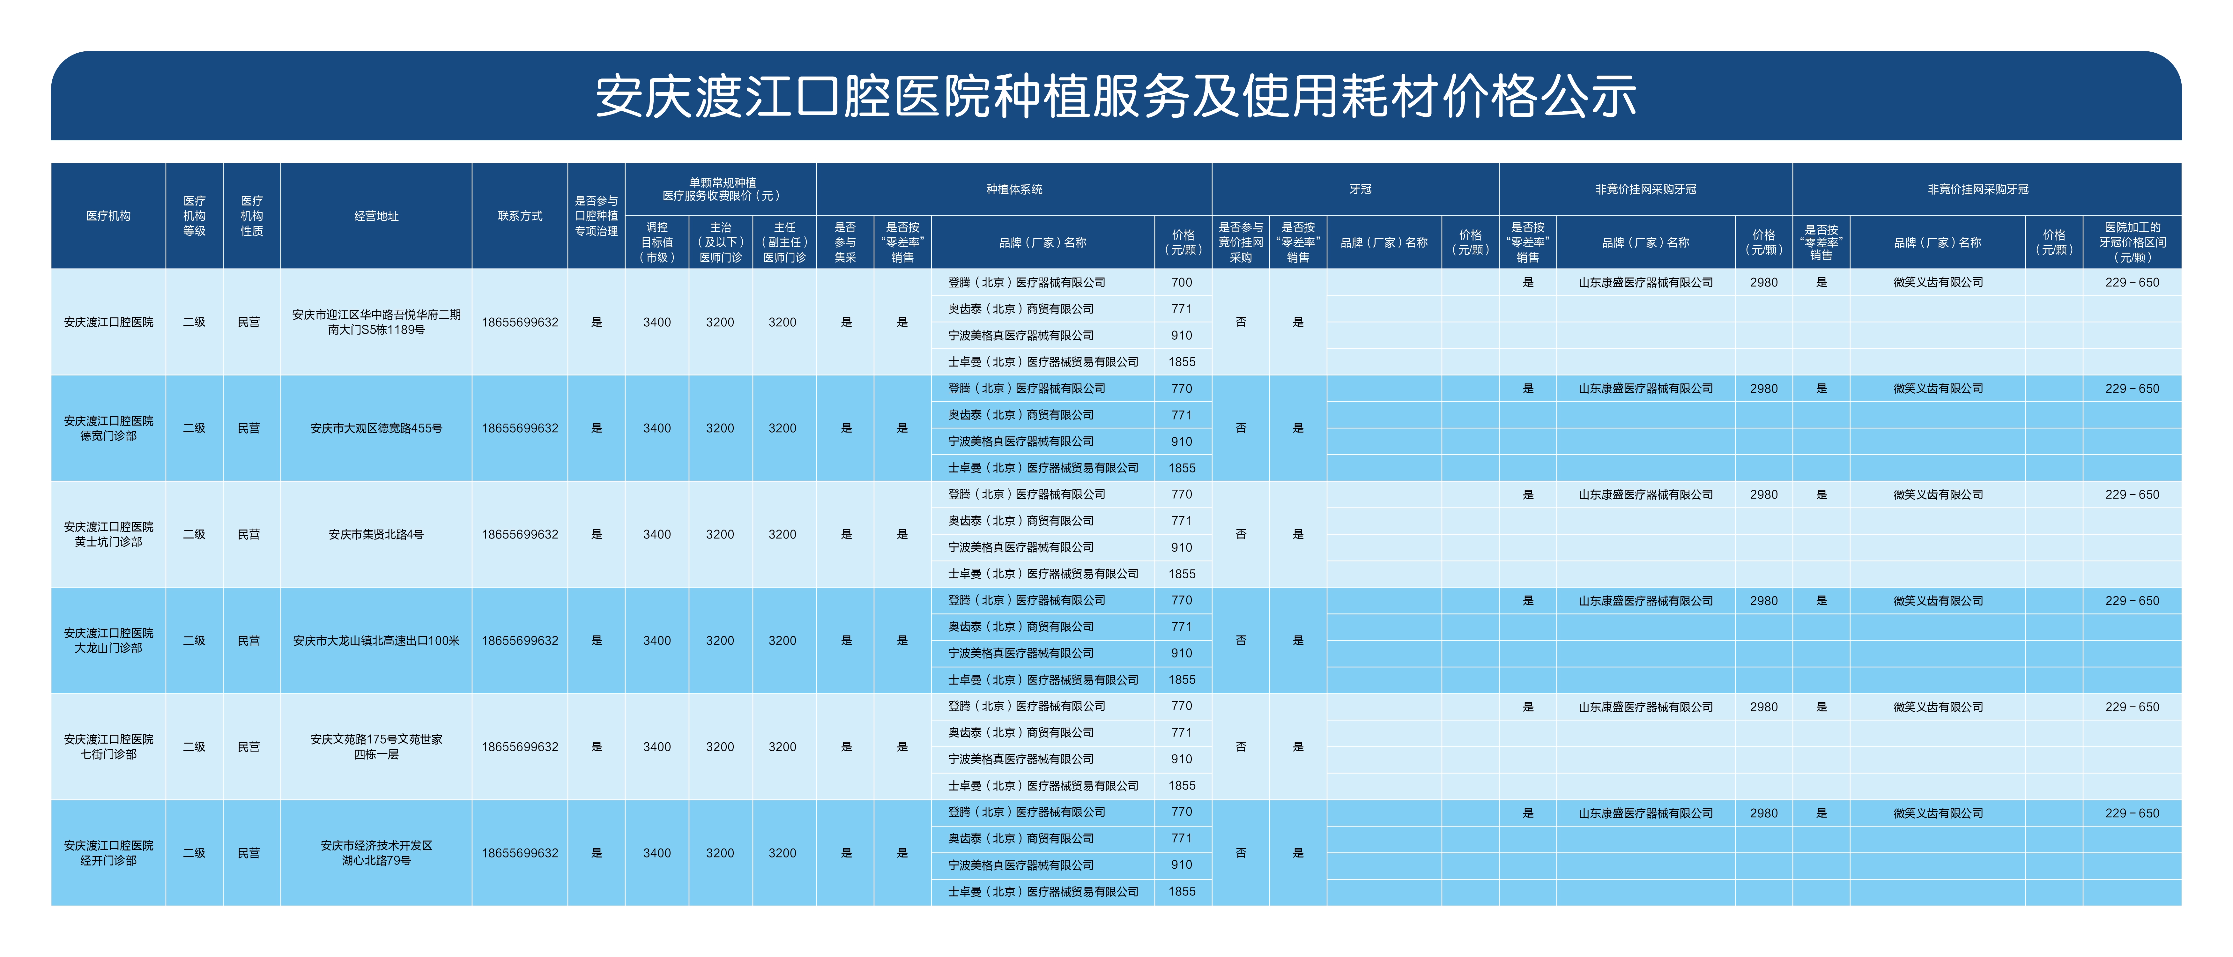Select the 主任（副主任）医师门诊 sub-header

pyautogui.click(x=784, y=243)
